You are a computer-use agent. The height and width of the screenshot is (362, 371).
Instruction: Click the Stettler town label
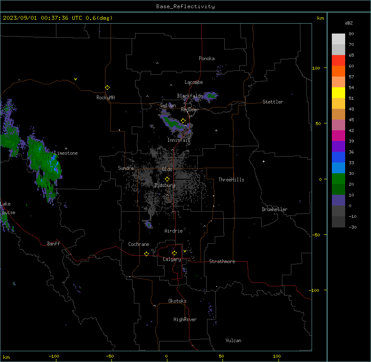273,102
